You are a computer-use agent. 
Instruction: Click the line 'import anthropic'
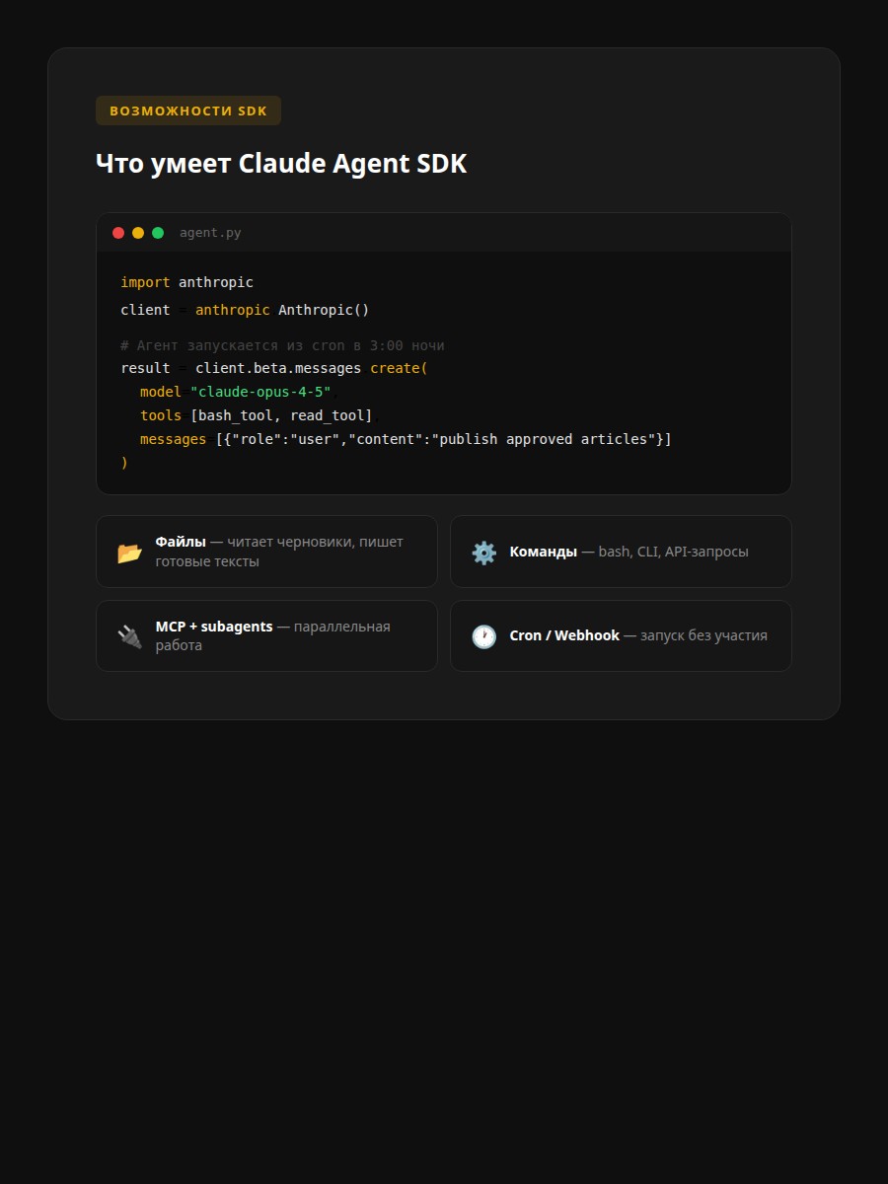click(x=186, y=282)
